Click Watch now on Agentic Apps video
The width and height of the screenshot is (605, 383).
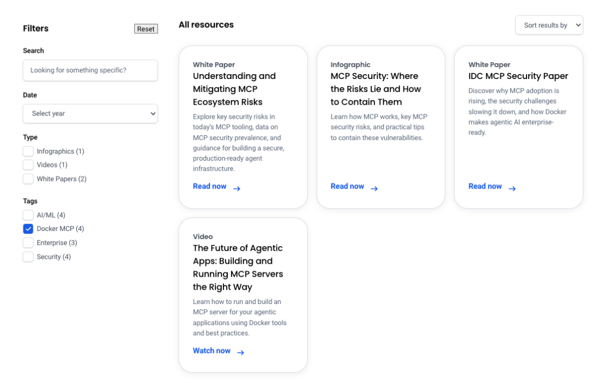click(211, 351)
